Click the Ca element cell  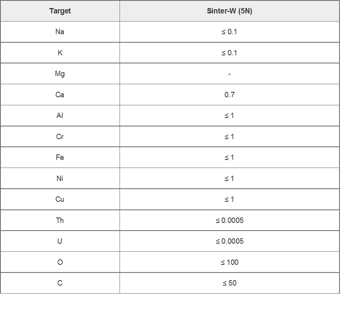[60, 95]
